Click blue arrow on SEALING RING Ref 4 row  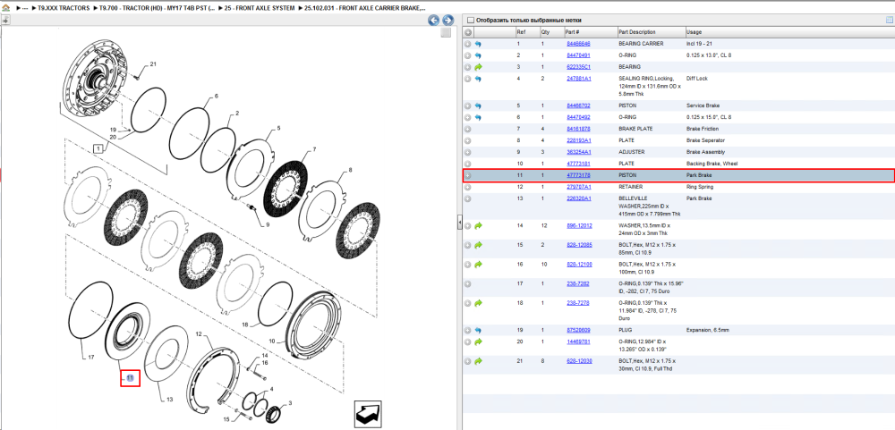pyautogui.click(x=478, y=79)
